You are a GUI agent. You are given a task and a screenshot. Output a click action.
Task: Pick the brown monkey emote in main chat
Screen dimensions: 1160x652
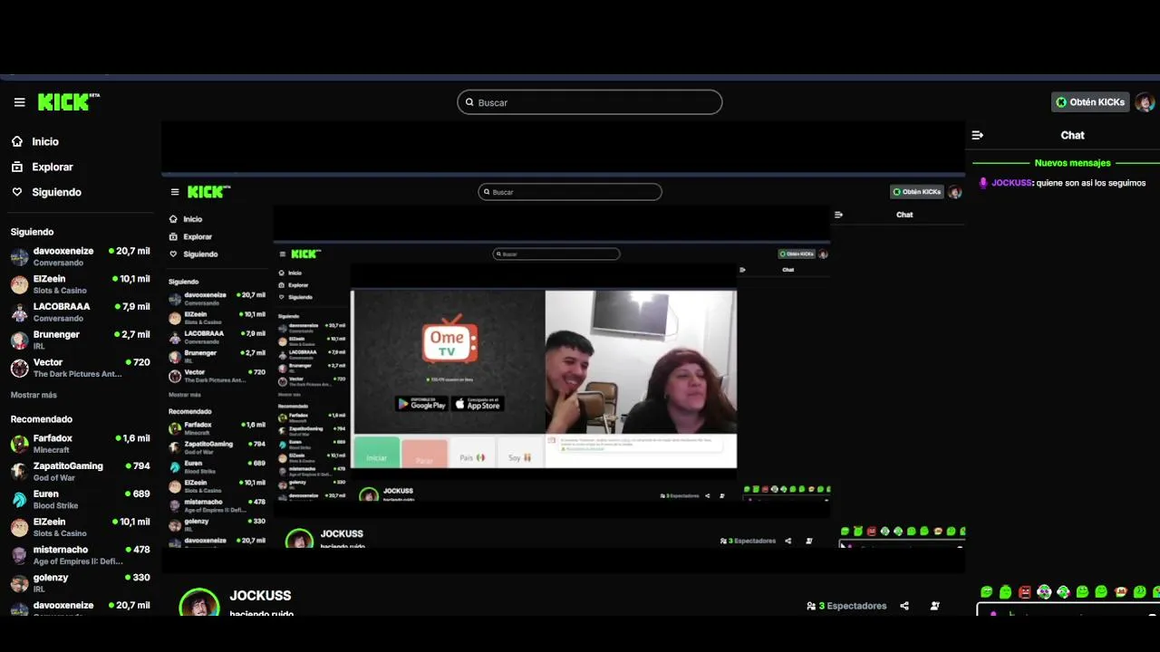point(1121,592)
